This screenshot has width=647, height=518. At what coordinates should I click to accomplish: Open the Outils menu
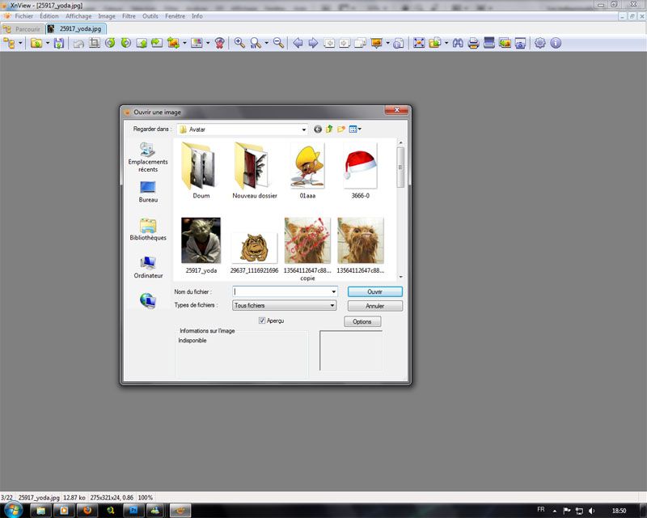point(150,16)
